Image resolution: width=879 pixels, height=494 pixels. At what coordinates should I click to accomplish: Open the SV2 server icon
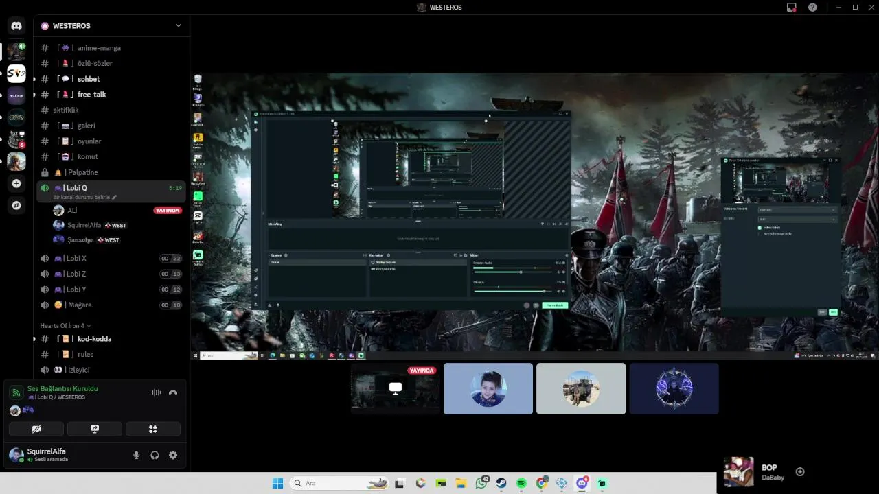coord(16,73)
